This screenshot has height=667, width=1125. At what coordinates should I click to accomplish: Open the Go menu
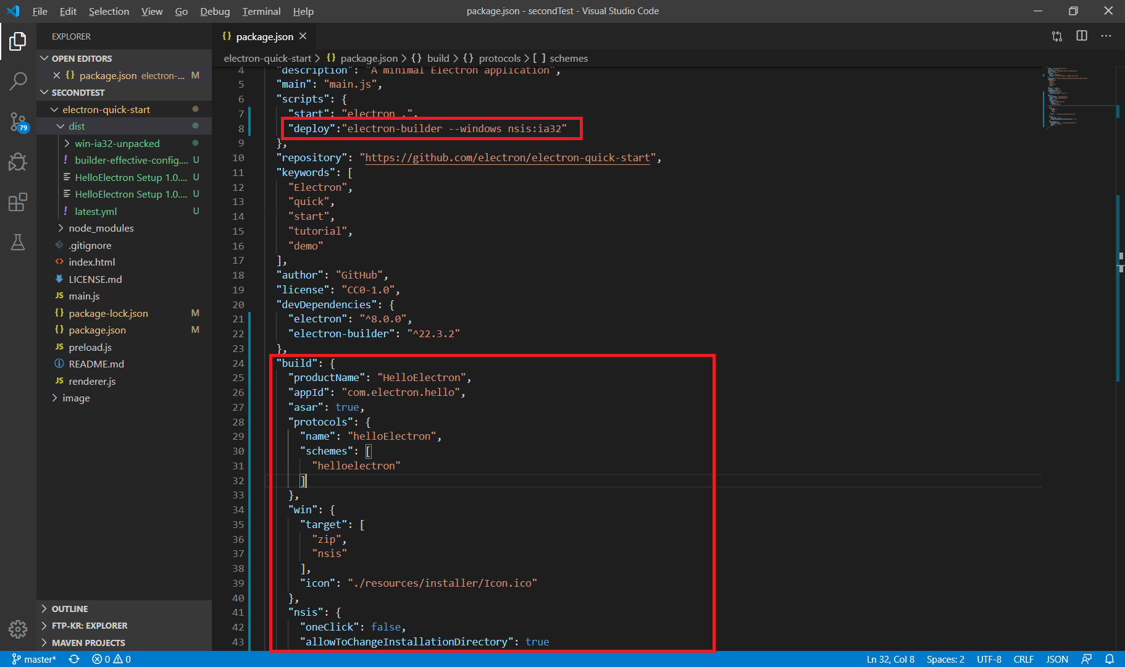[x=181, y=11]
